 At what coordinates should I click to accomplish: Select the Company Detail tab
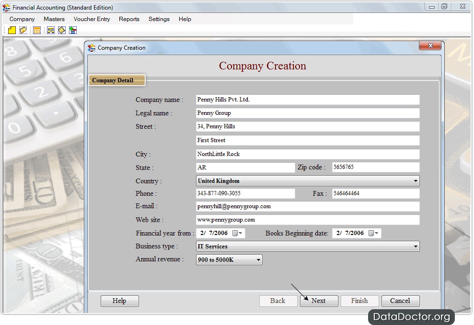click(x=116, y=80)
